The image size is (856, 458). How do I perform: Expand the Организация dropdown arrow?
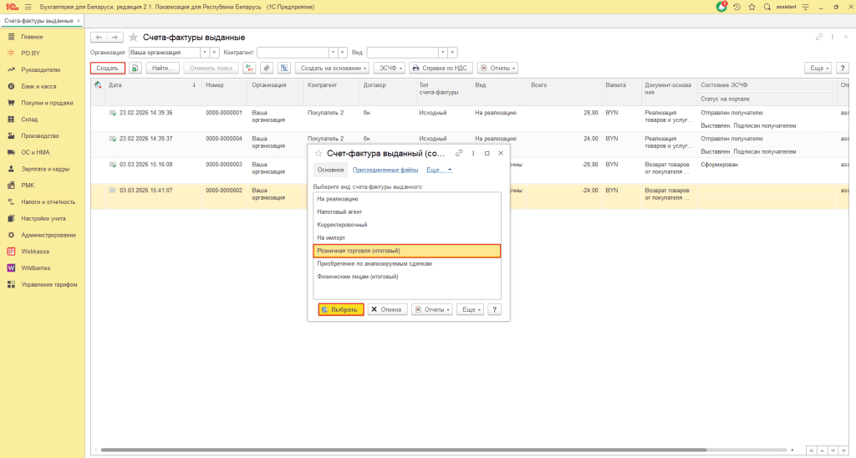point(204,52)
